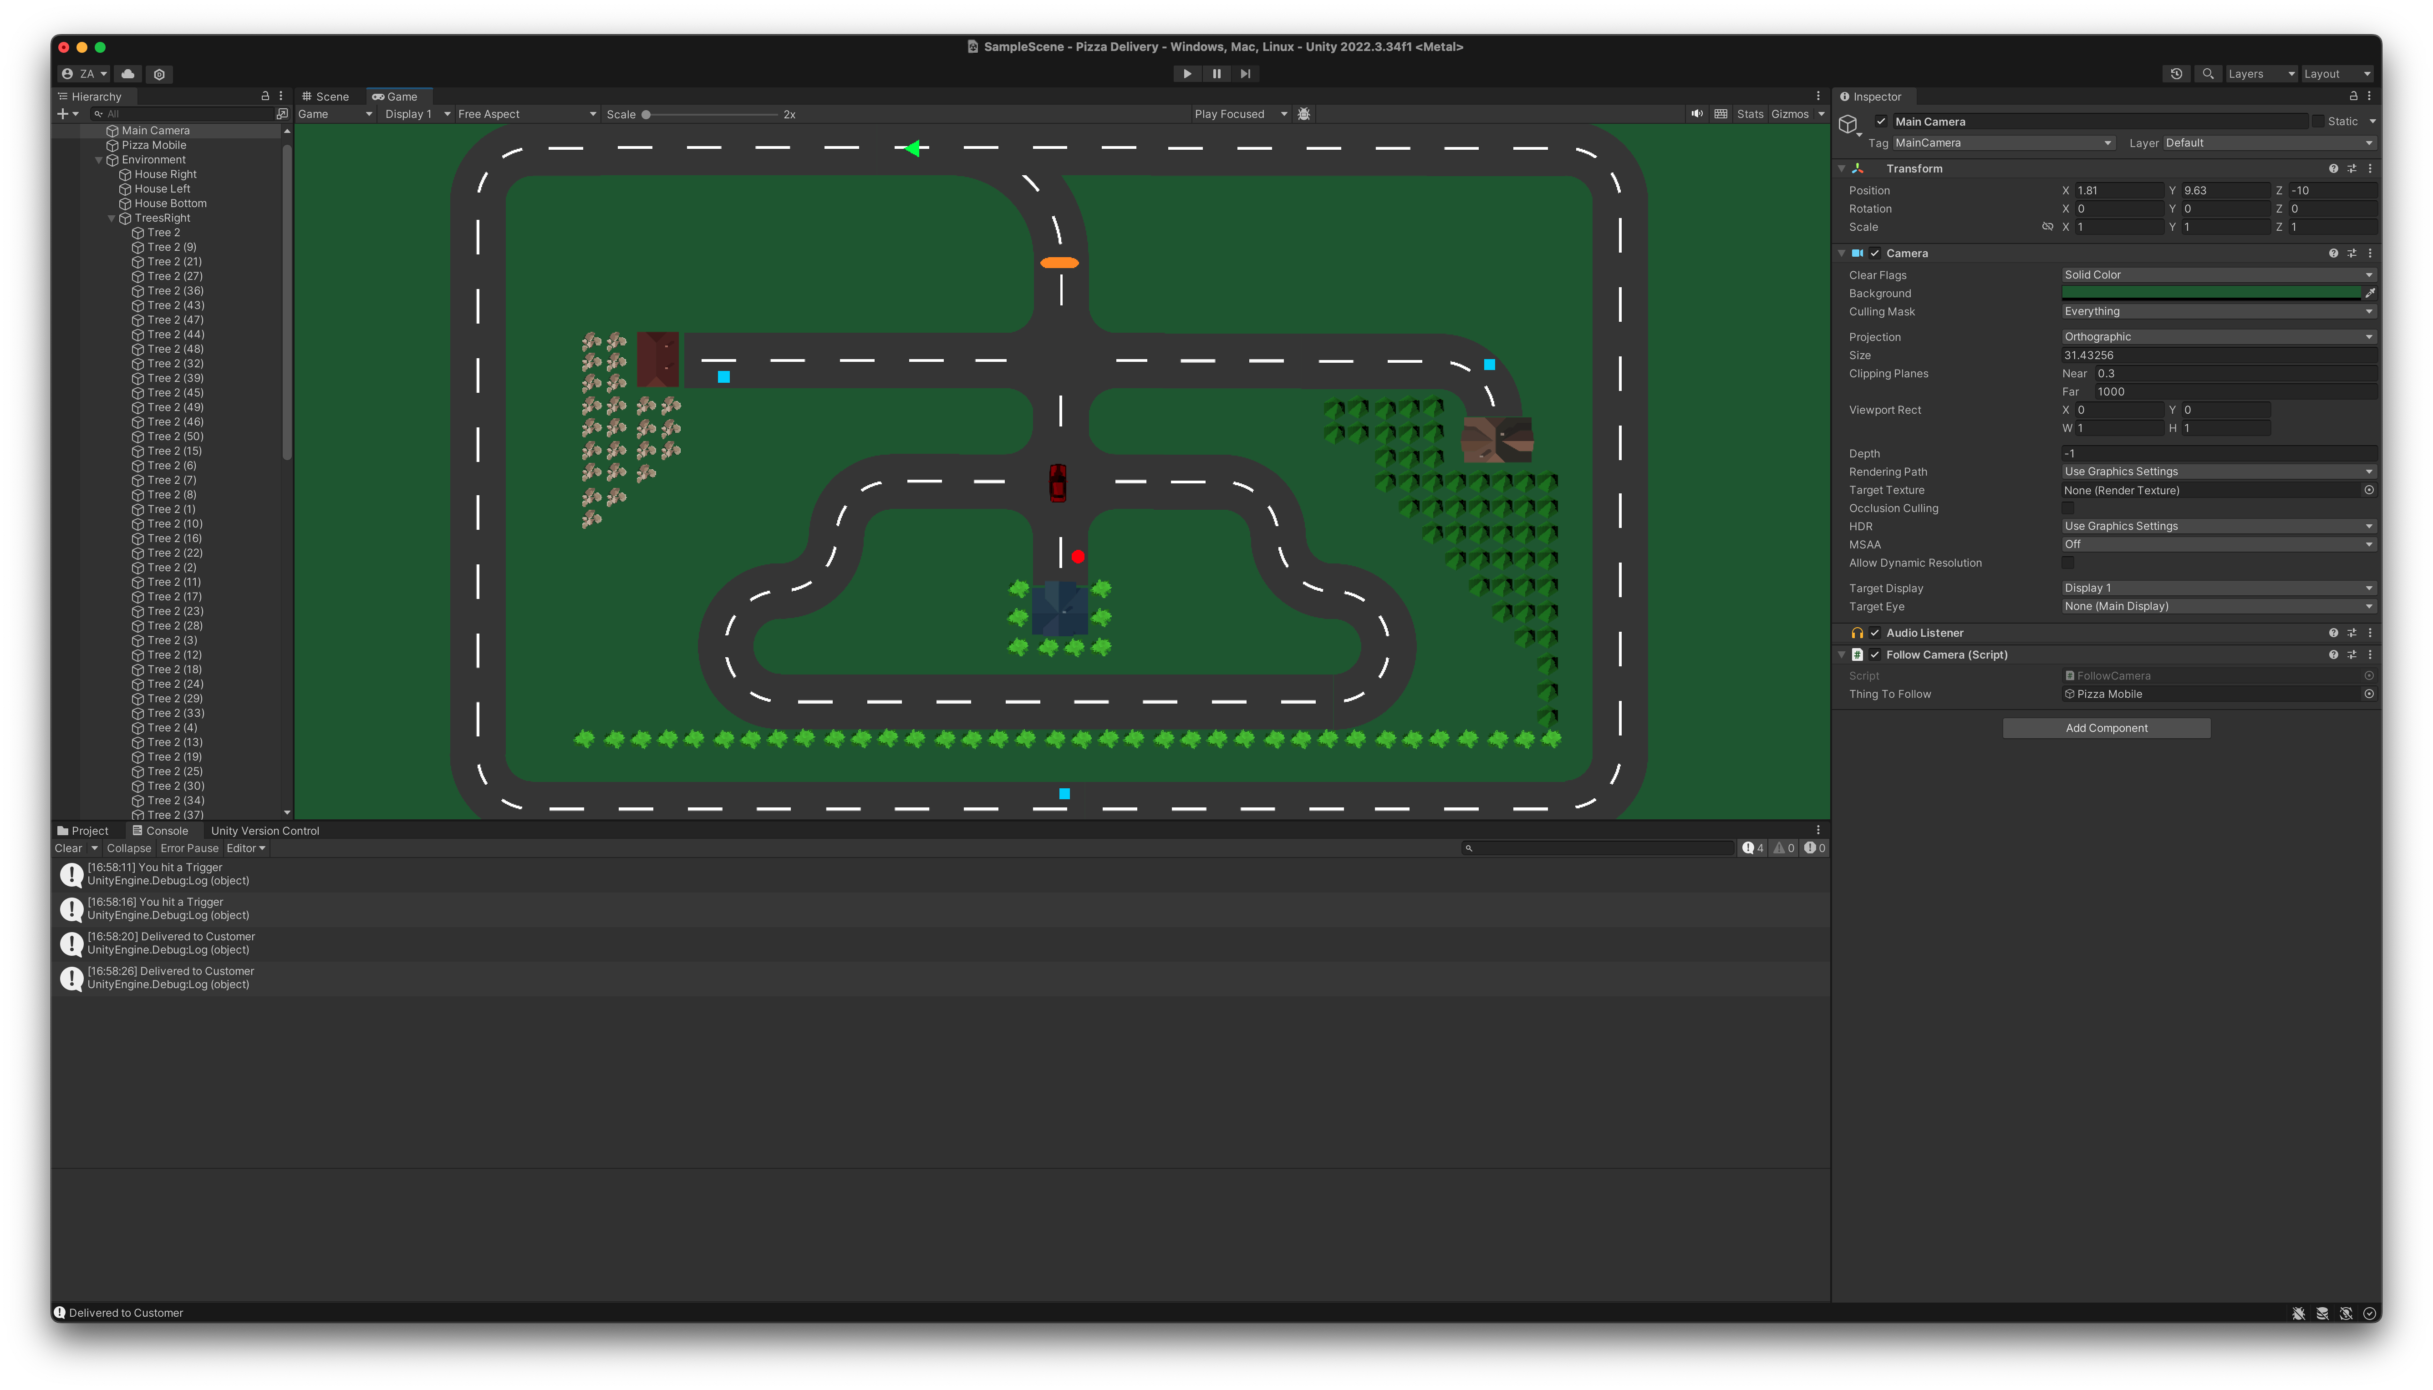
Task: Click the Gizmos button in Game view
Action: tap(1790, 114)
